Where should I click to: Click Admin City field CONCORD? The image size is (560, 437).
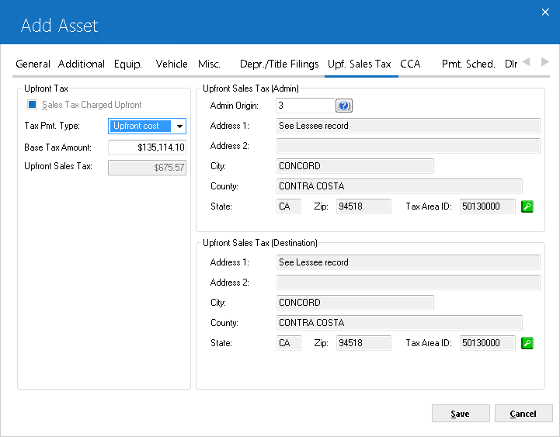click(355, 166)
